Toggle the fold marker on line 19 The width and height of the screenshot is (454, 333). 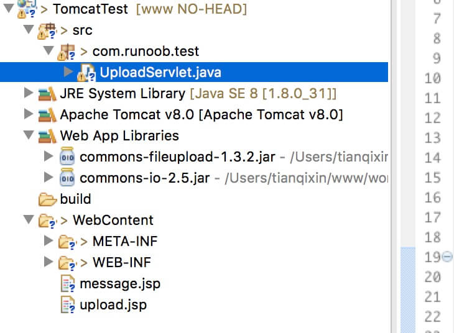point(447,257)
